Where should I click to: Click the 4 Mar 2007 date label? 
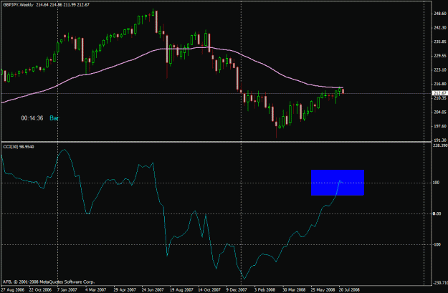[x=95, y=290]
